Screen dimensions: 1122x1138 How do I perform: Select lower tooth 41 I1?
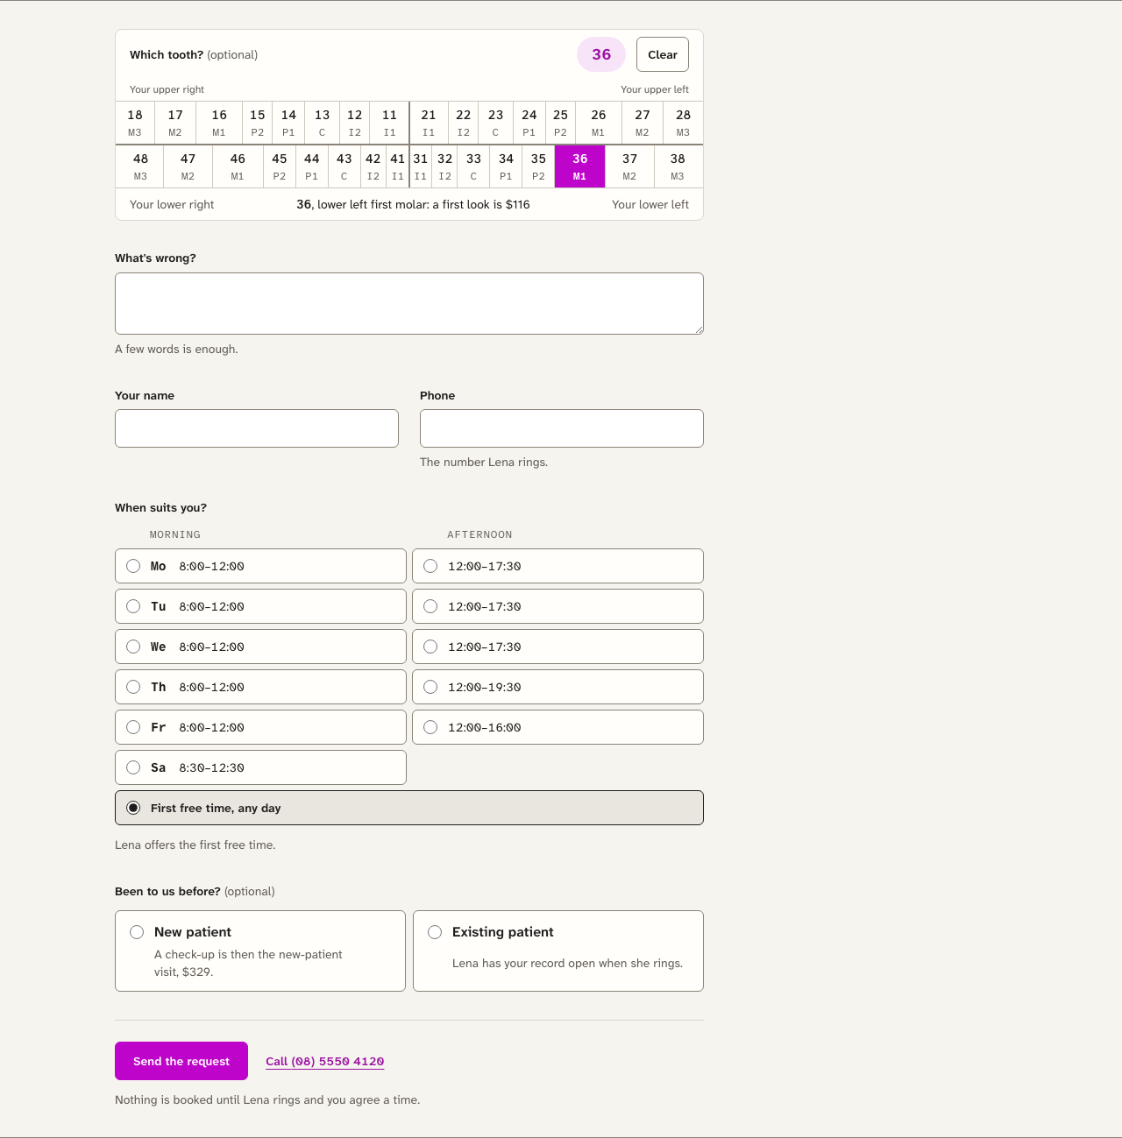(398, 166)
